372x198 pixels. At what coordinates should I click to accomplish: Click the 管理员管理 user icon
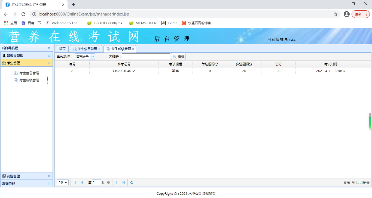4,55
